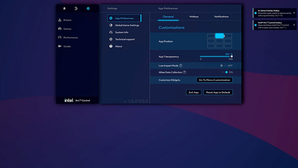Set app position to top-left cell
298x168 pixels.
pyautogui.click(x=211, y=35)
